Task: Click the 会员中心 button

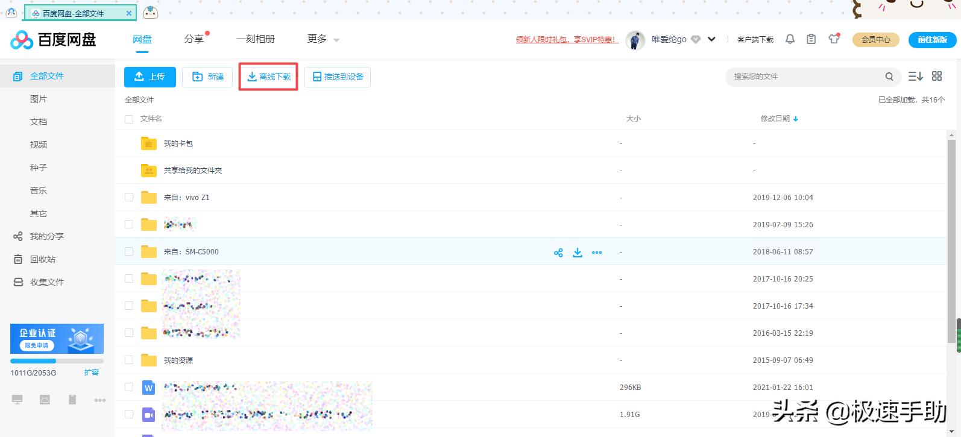Action: [876, 40]
